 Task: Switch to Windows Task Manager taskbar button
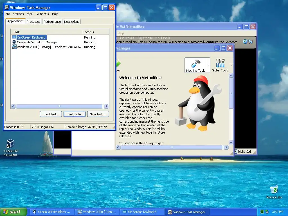pyautogui.click(x=187, y=212)
